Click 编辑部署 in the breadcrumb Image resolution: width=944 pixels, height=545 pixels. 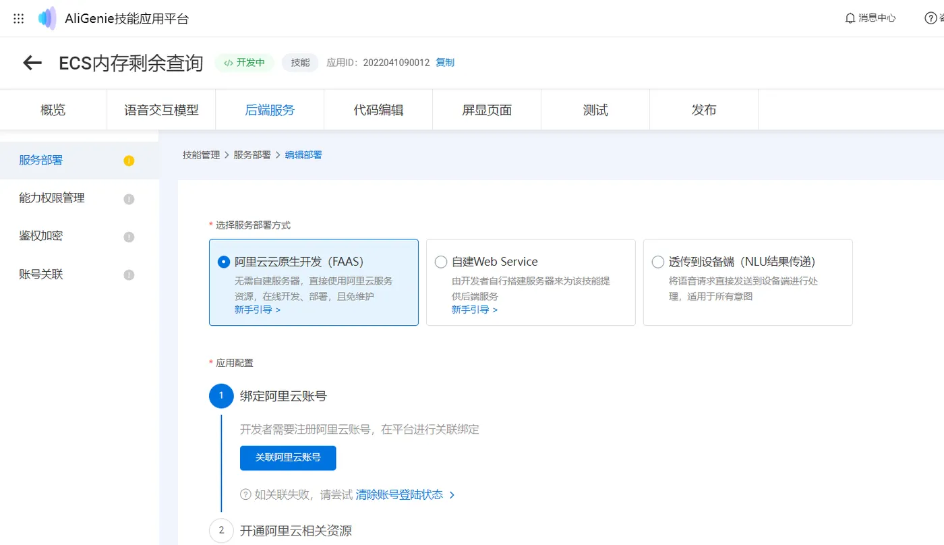point(303,155)
